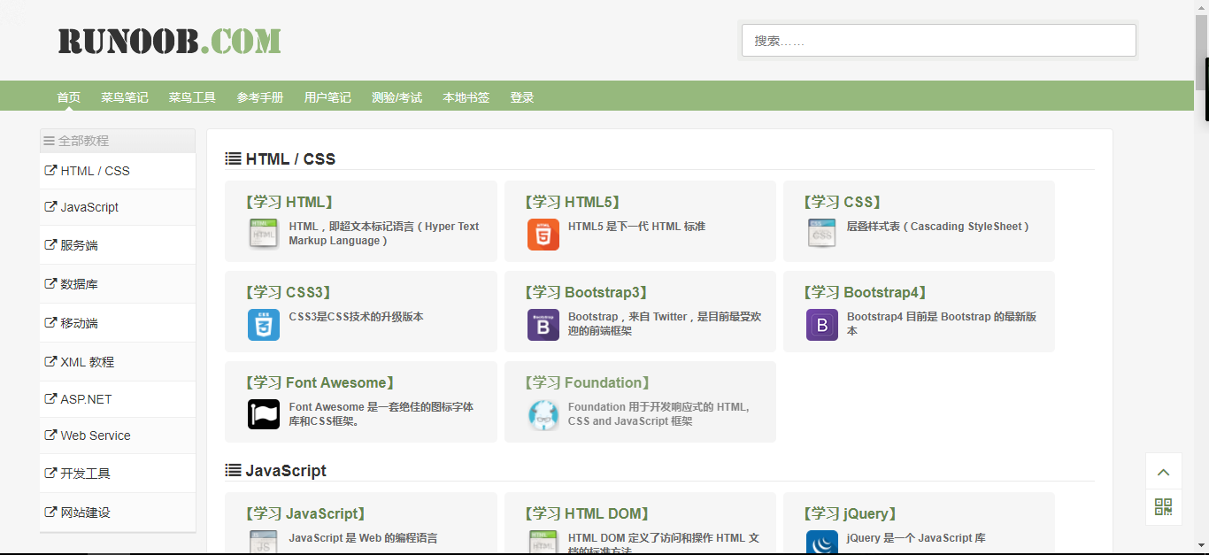Image resolution: width=1209 pixels, height=555 pixels.
Task: Click the Bootstrap3 purple B icon
Action: [x=543, y=325]
